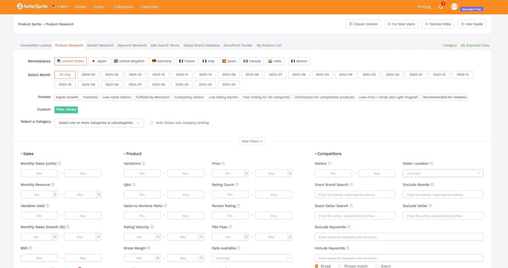508x268 pixels.
Task: Click the help icon beside Rating Count
Action: pos(237,185)
